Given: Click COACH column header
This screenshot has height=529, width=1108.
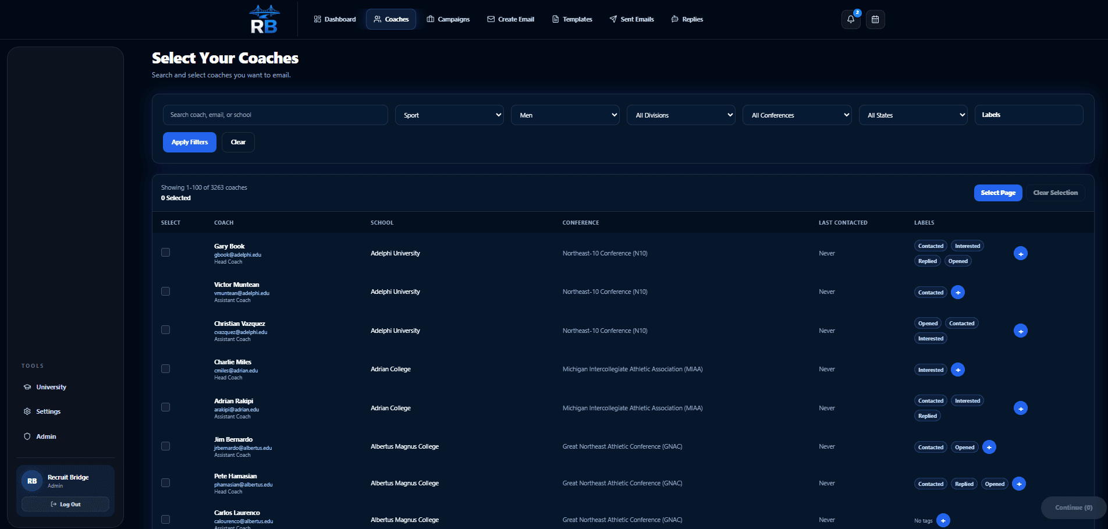Looking at the screenshot, I should pos(223,222).
